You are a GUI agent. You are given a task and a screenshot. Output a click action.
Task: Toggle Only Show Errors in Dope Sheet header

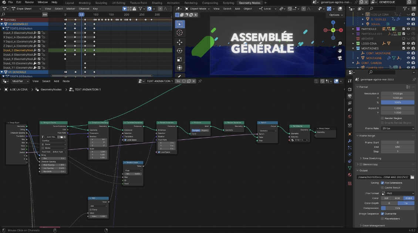tap(134, 9)
